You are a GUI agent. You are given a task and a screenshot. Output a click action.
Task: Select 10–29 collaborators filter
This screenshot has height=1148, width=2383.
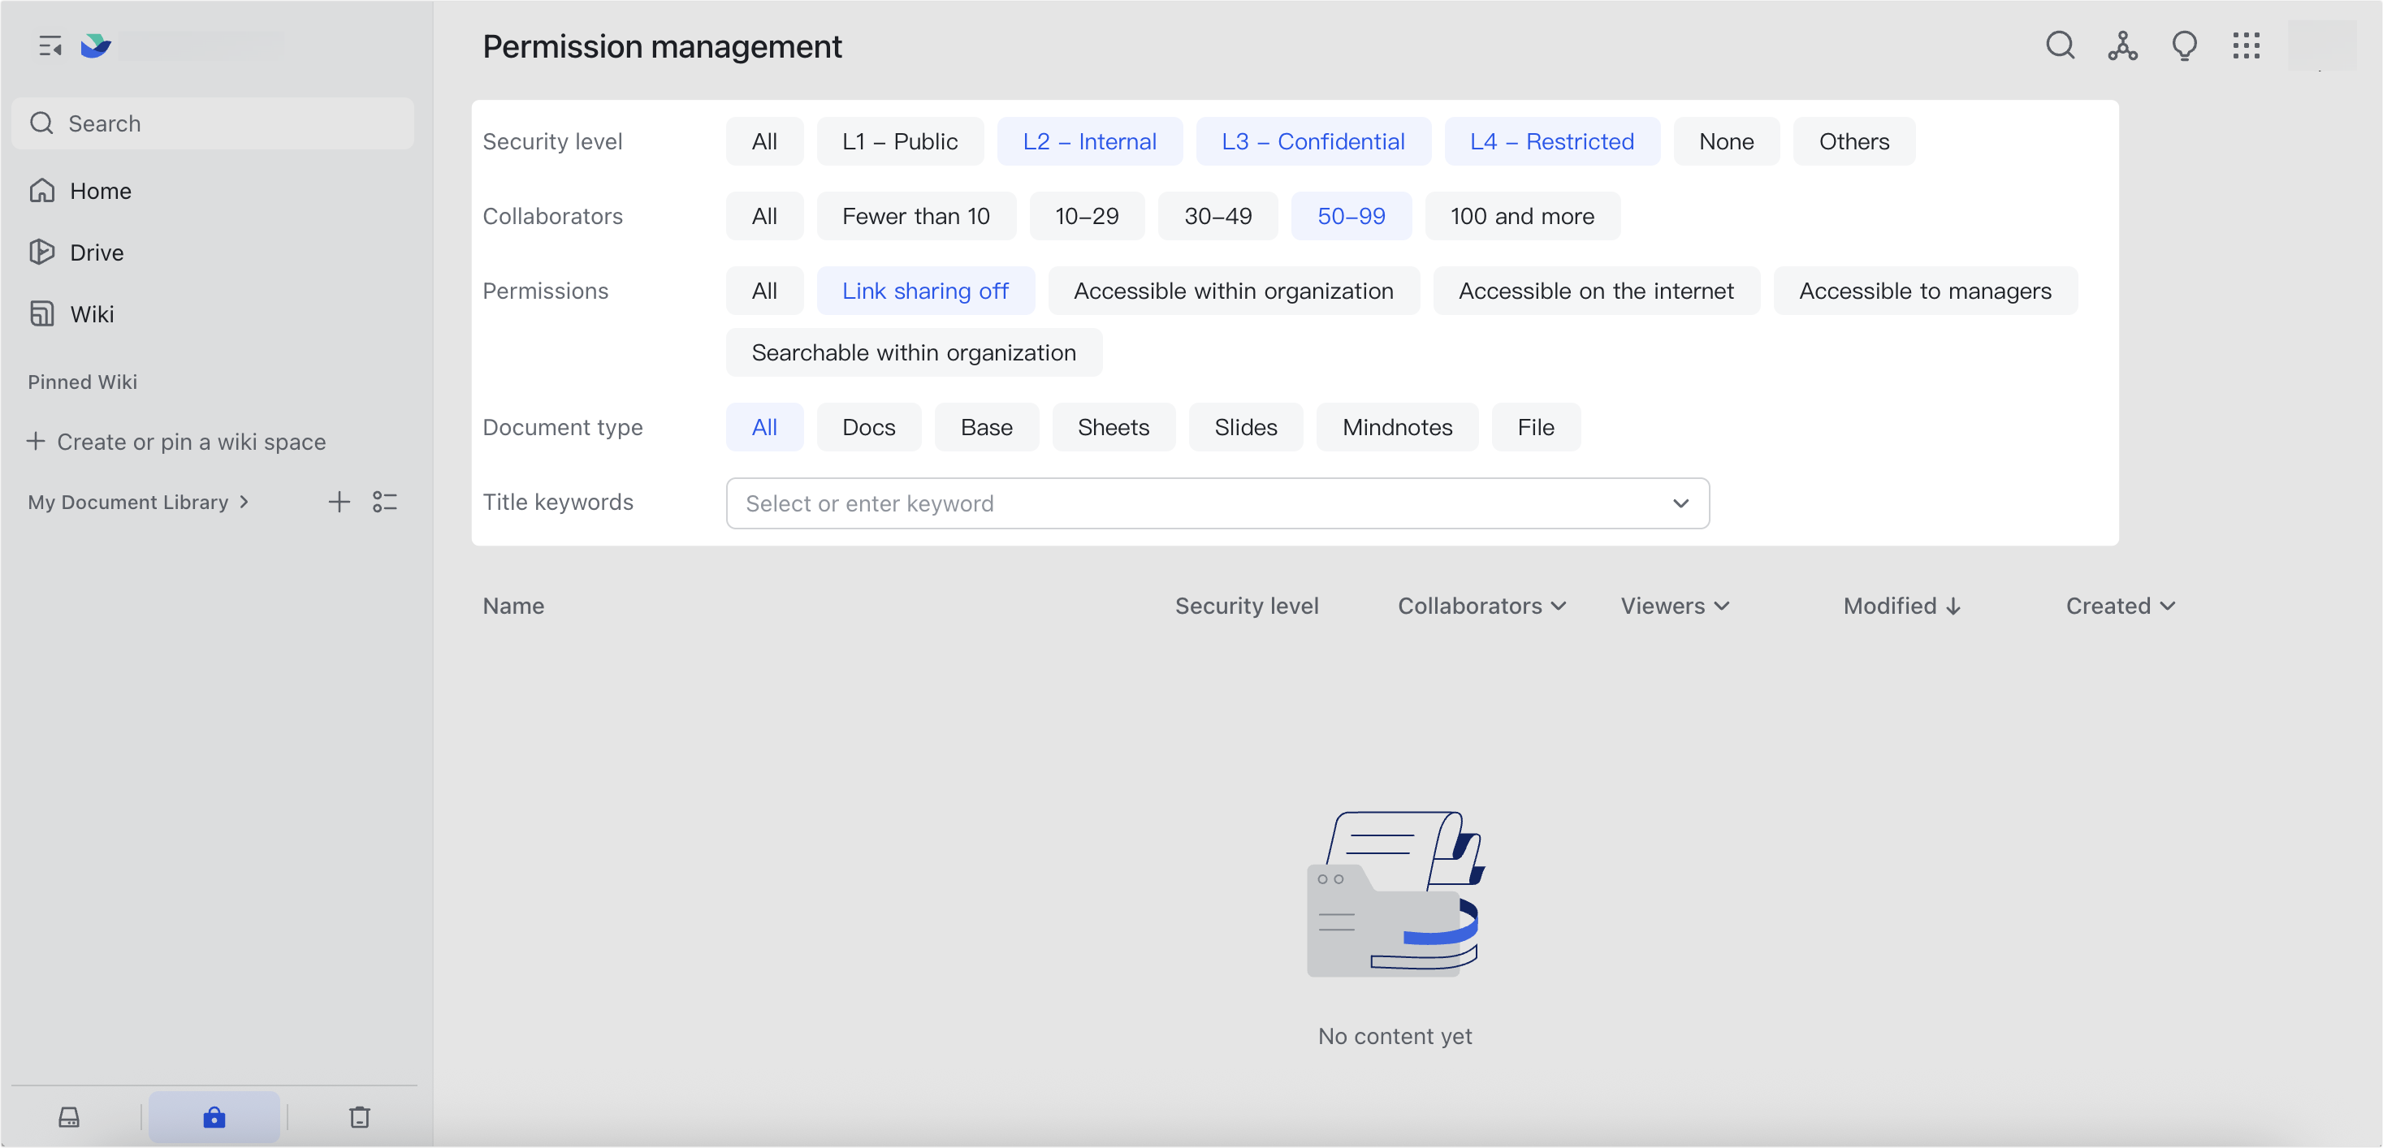pos(1086,215)
